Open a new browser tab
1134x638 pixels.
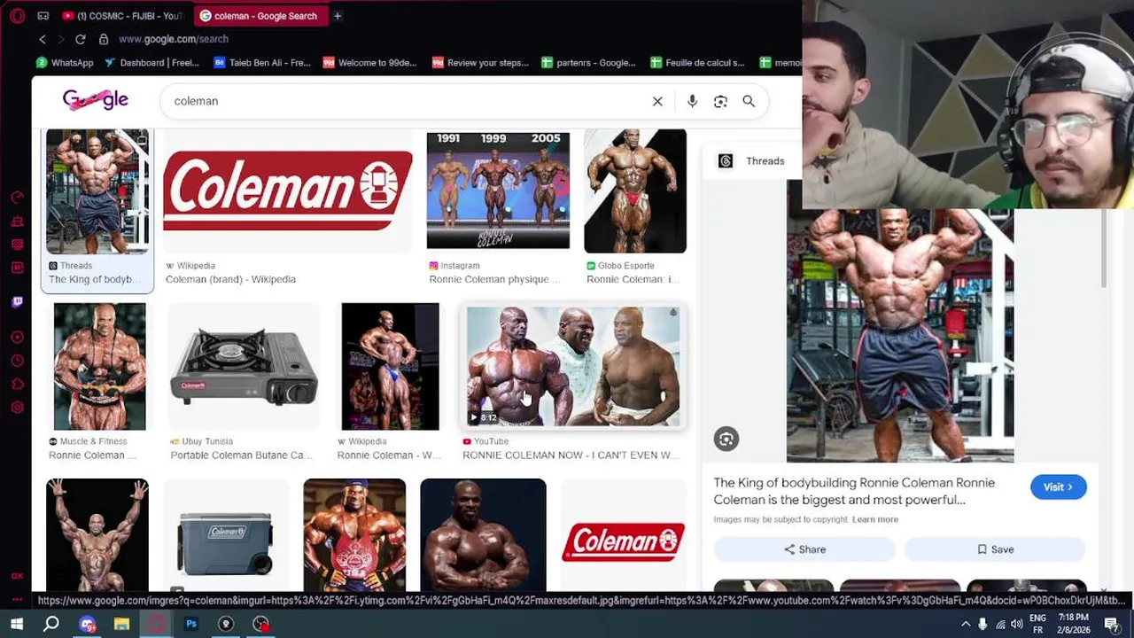[x=338, y=16]
